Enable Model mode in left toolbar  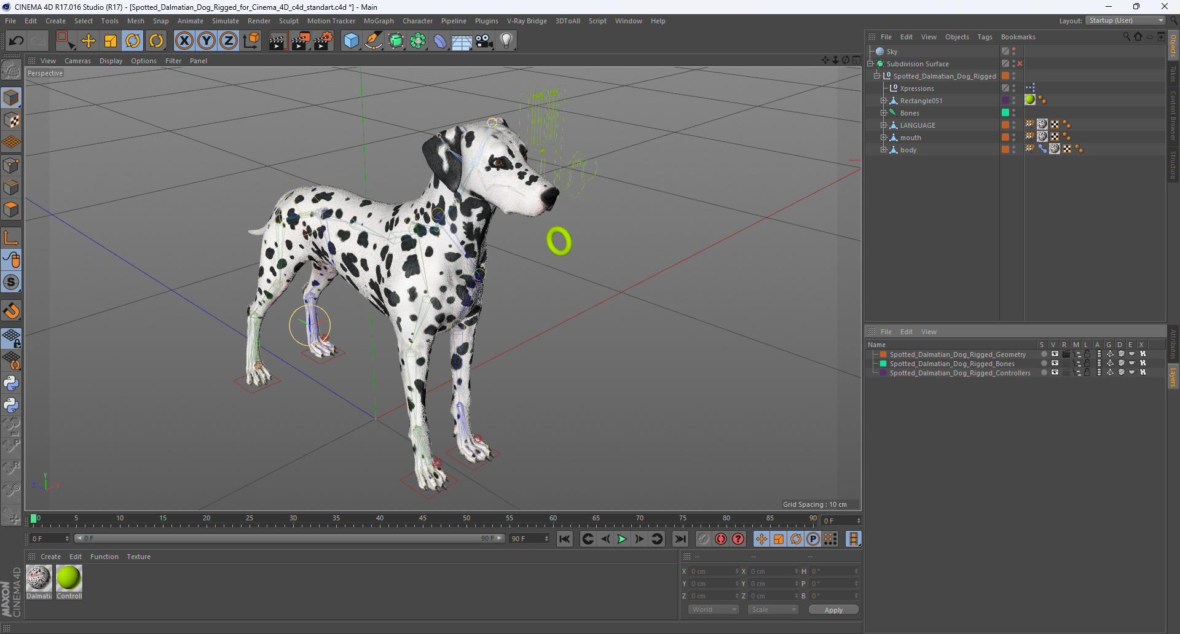[11, 98]
